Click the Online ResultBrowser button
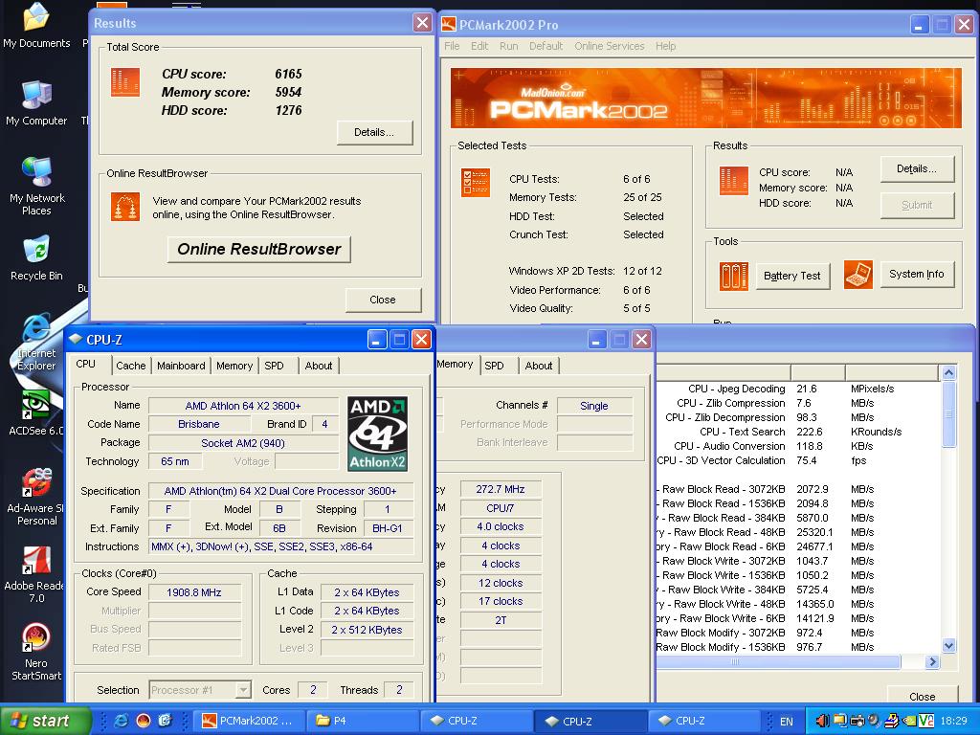980x735 pixels. pos(258,250)
